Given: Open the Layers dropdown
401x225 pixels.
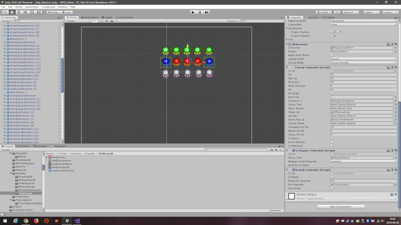Looking at the screenshot, I should (x=371, y=12).
